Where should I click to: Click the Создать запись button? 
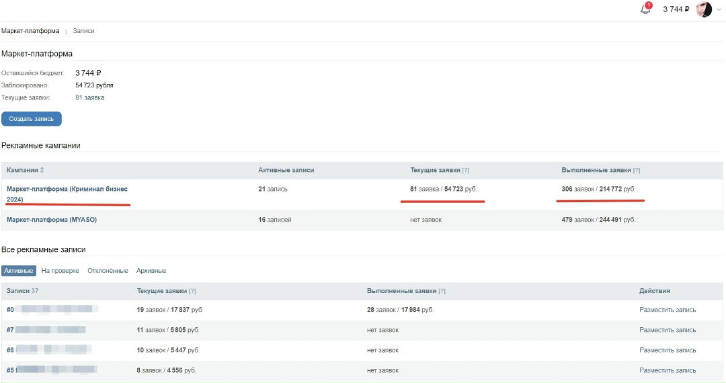tap(32, 119)
